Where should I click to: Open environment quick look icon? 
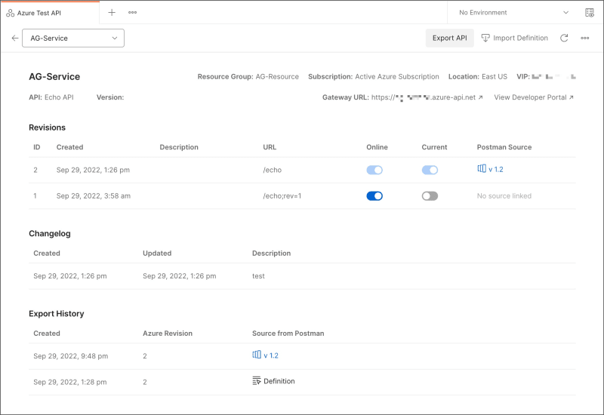pyautogui.click(x=589, y=13)
